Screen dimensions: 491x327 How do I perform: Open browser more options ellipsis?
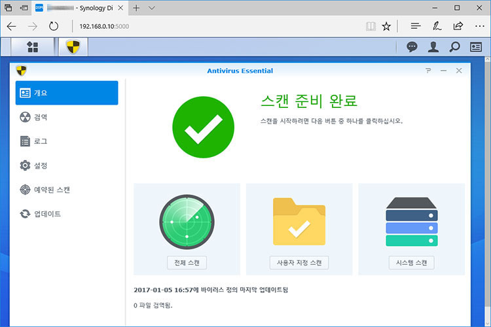coord(479,26)
